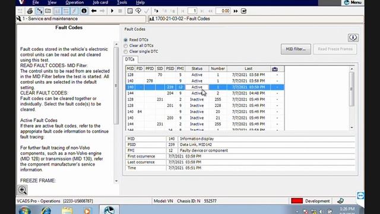Click the step number field showing 1
Image resolution: width=380 pixels, height=214 pixels.
click(x=192, y=11)
